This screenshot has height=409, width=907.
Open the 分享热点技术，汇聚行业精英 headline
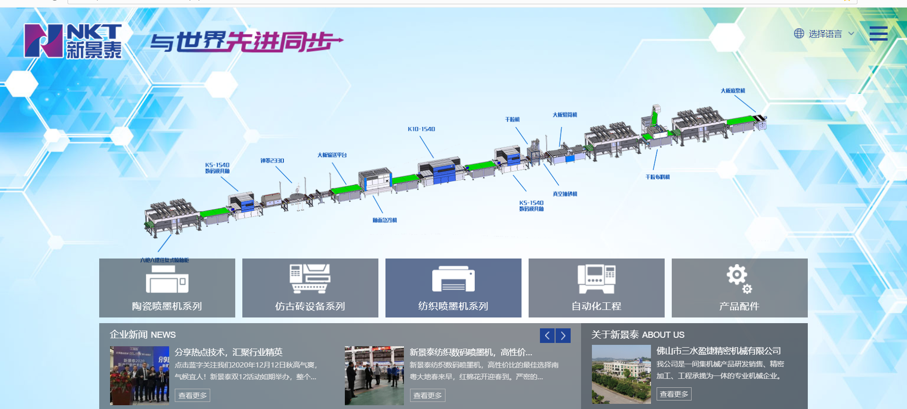(229, 352)
